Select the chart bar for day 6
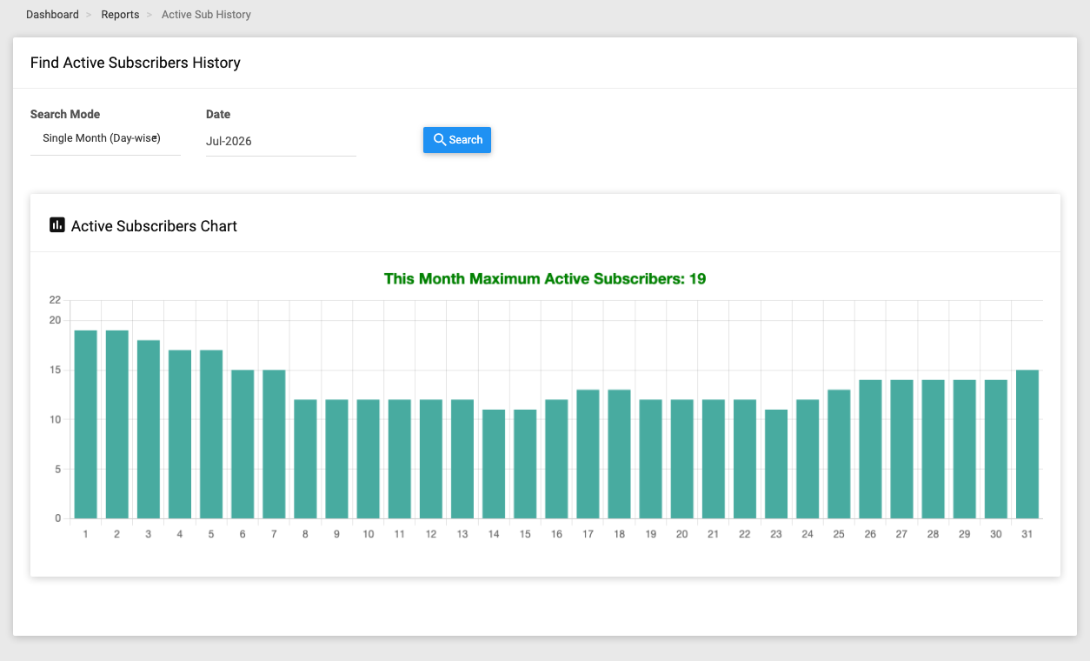1090x661 pixels. click(243, 444)
